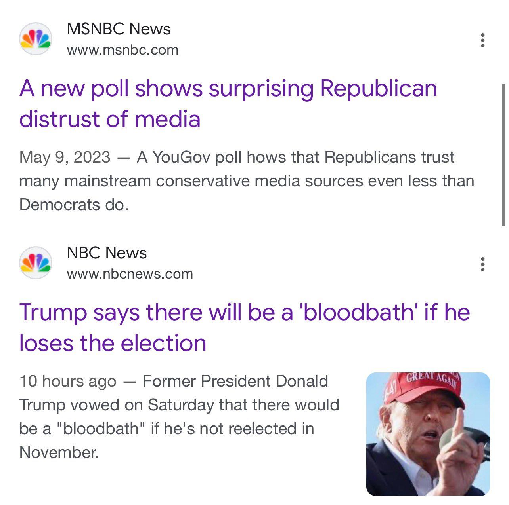Click the text 'Democrats do.' in the snippet
Image resolution: width=509 pixels, height=505 pixels.
tap(73, 205)
